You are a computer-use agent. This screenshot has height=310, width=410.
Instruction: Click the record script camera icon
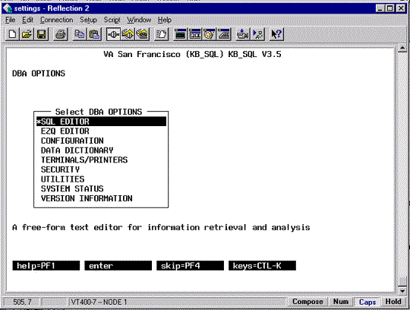tap(243, 34)
